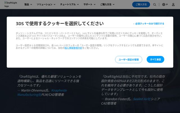Expand the 製品 menu
The image size is (180, 113).
(28, 5)
